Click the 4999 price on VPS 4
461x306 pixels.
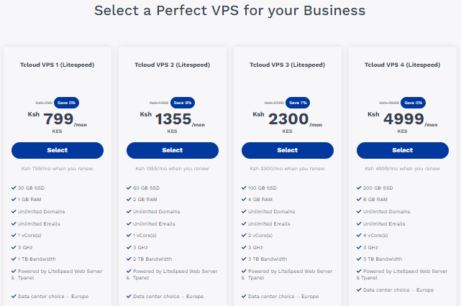click(403, 119)
